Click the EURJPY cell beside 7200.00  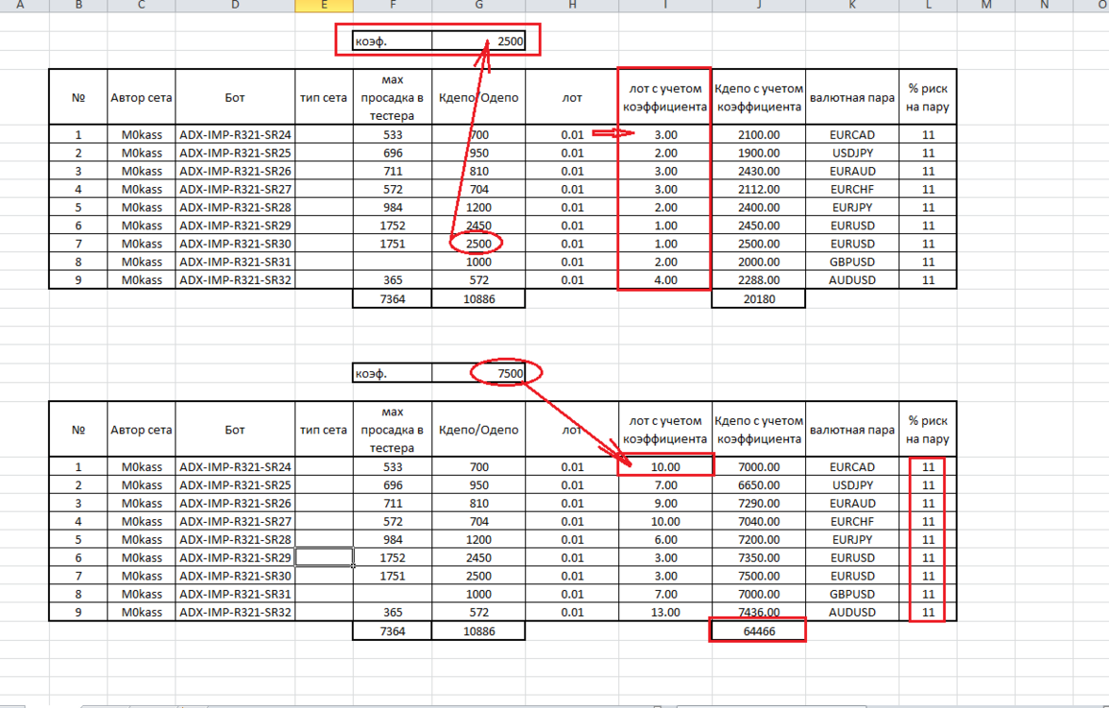[852, 540]
